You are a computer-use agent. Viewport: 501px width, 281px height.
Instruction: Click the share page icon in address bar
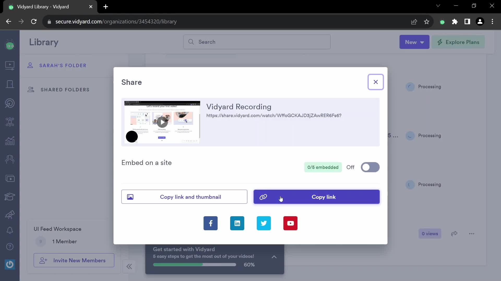(x=414, y=22)
